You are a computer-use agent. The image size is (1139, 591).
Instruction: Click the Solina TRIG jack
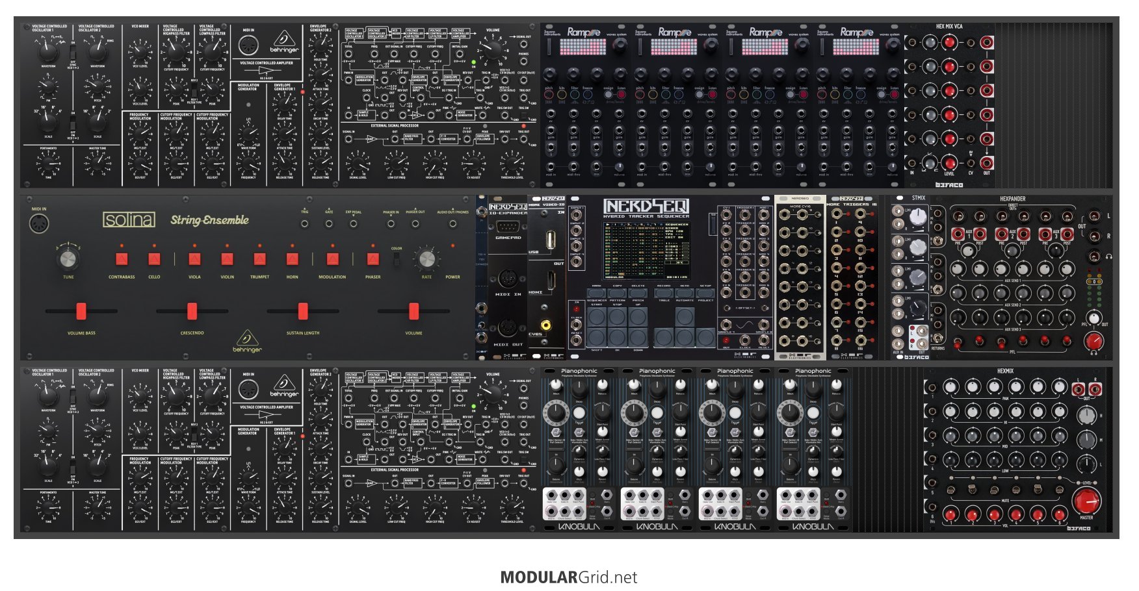point(305,223)
